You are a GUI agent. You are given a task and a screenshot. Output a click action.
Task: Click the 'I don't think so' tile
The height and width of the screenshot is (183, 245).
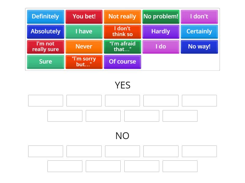122,32
